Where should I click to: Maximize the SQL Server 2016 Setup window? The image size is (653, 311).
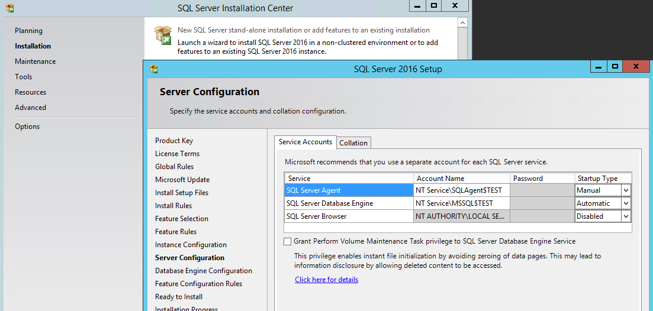615,67
